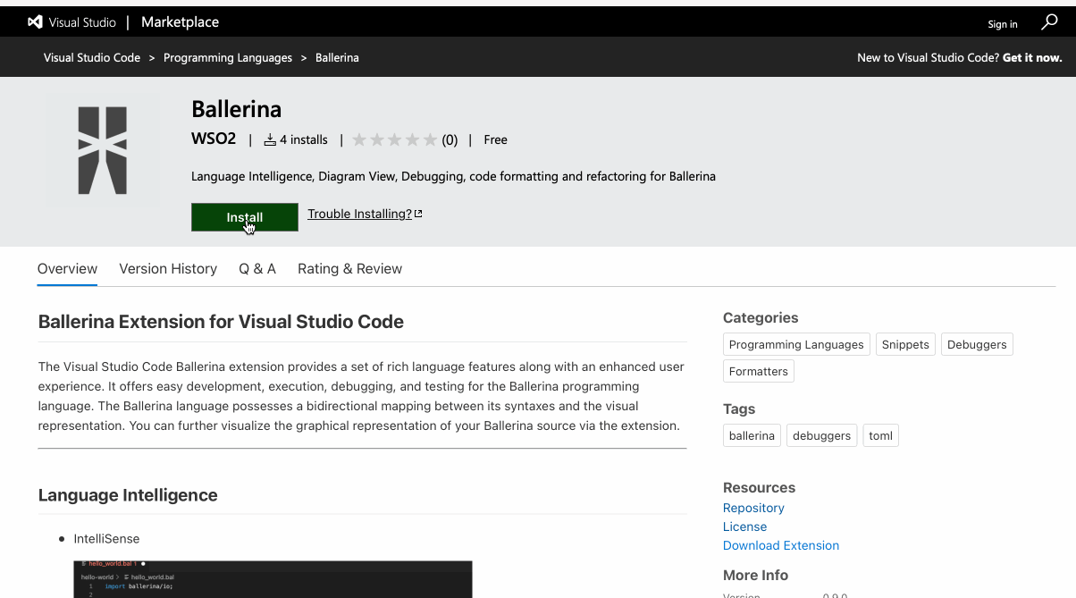Open the Repository resource link
The image size is (1076, 598).
753,508
